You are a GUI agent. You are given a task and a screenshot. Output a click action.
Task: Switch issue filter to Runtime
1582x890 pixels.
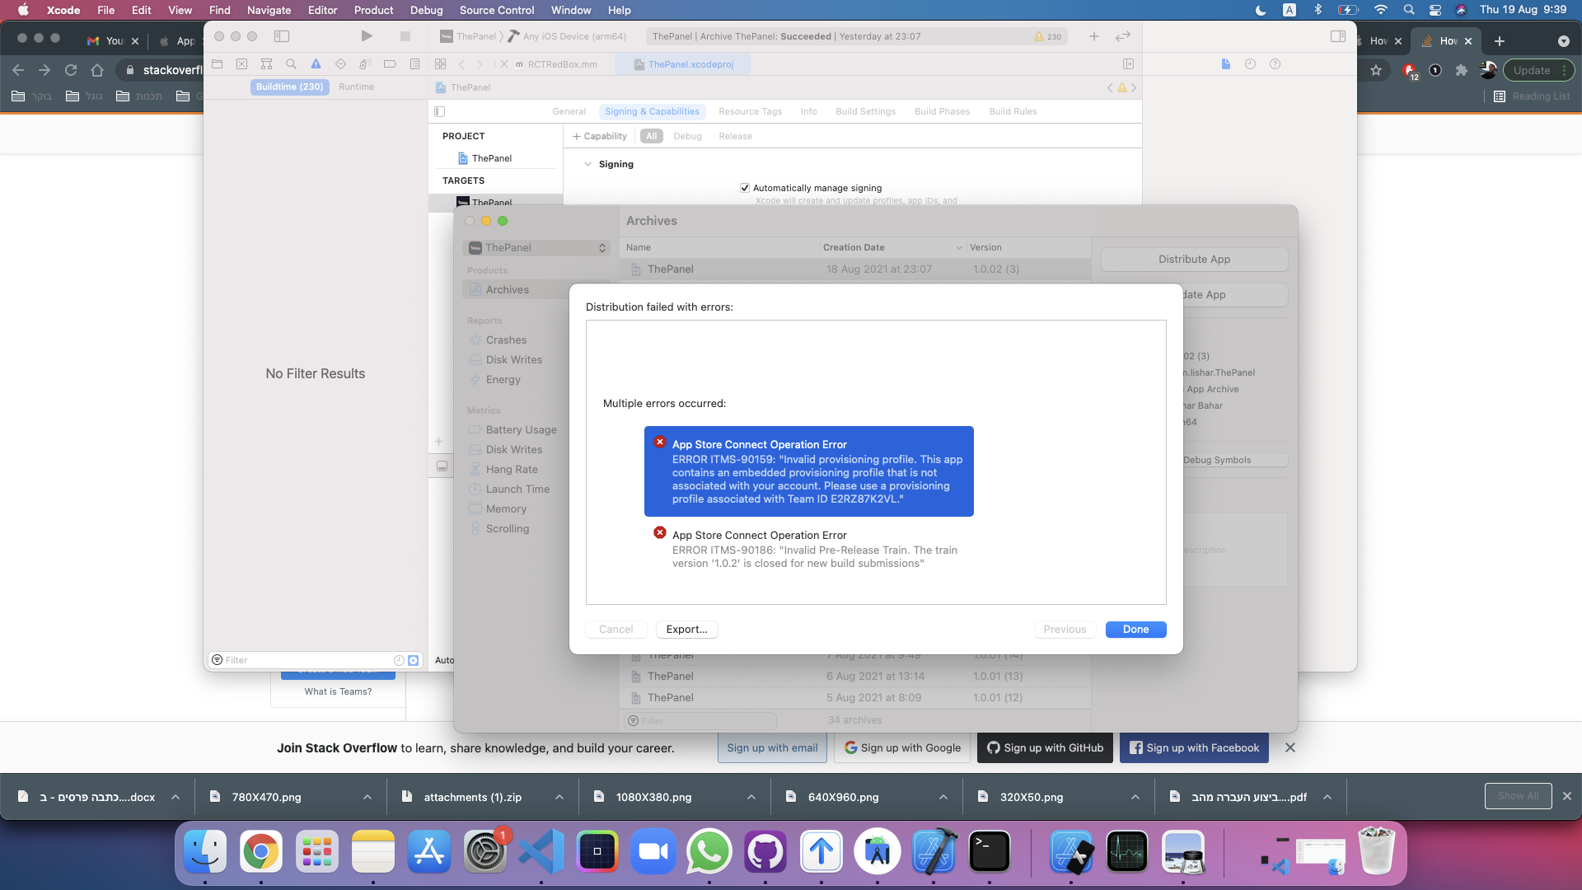tap(356, 87)
